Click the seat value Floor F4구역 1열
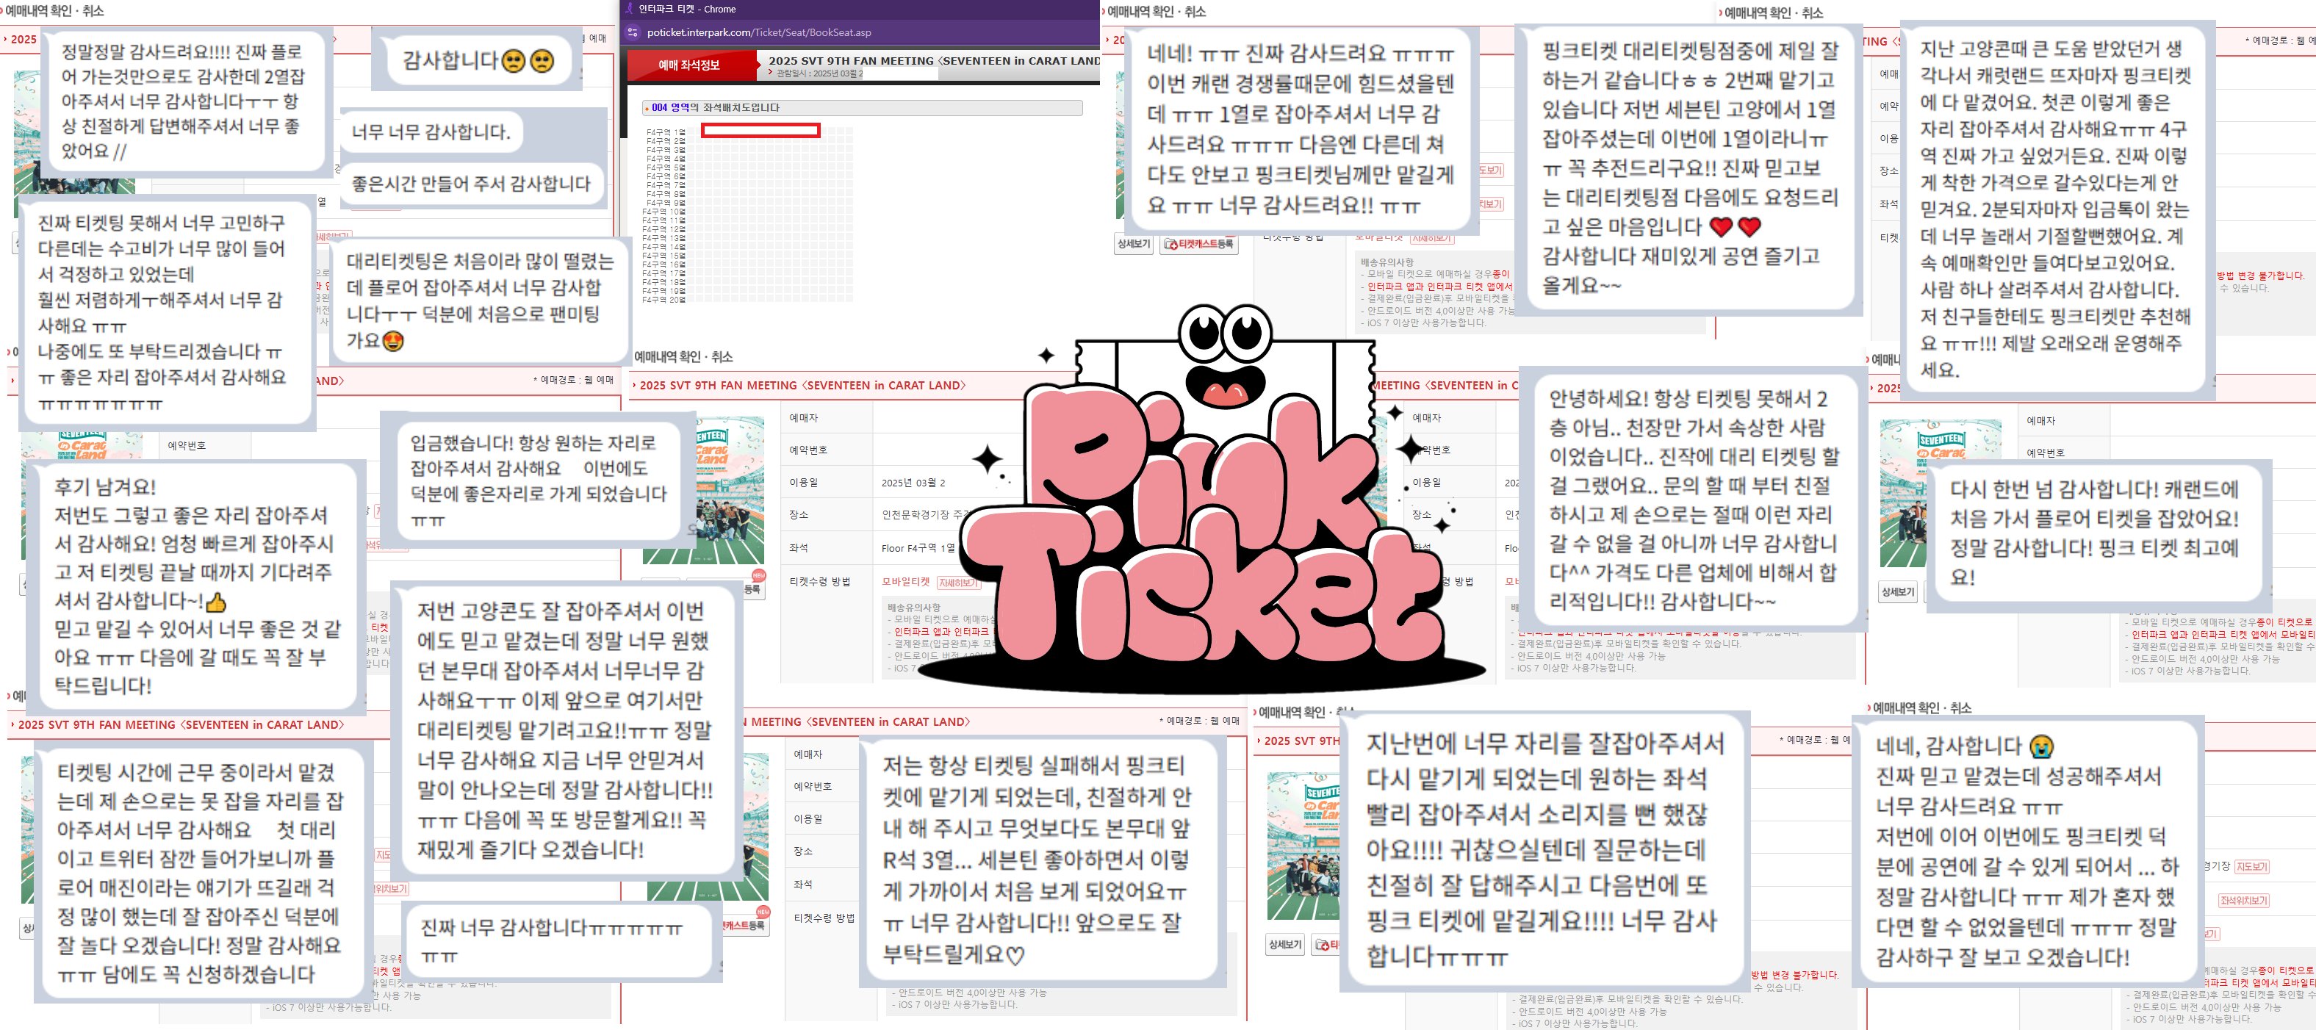Viewport: 2316px width, 1030px height. pyautogui.click(x=918, y=548)
